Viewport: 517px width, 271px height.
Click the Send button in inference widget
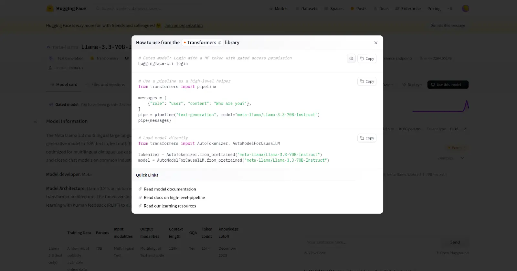[x=455, y=242]
